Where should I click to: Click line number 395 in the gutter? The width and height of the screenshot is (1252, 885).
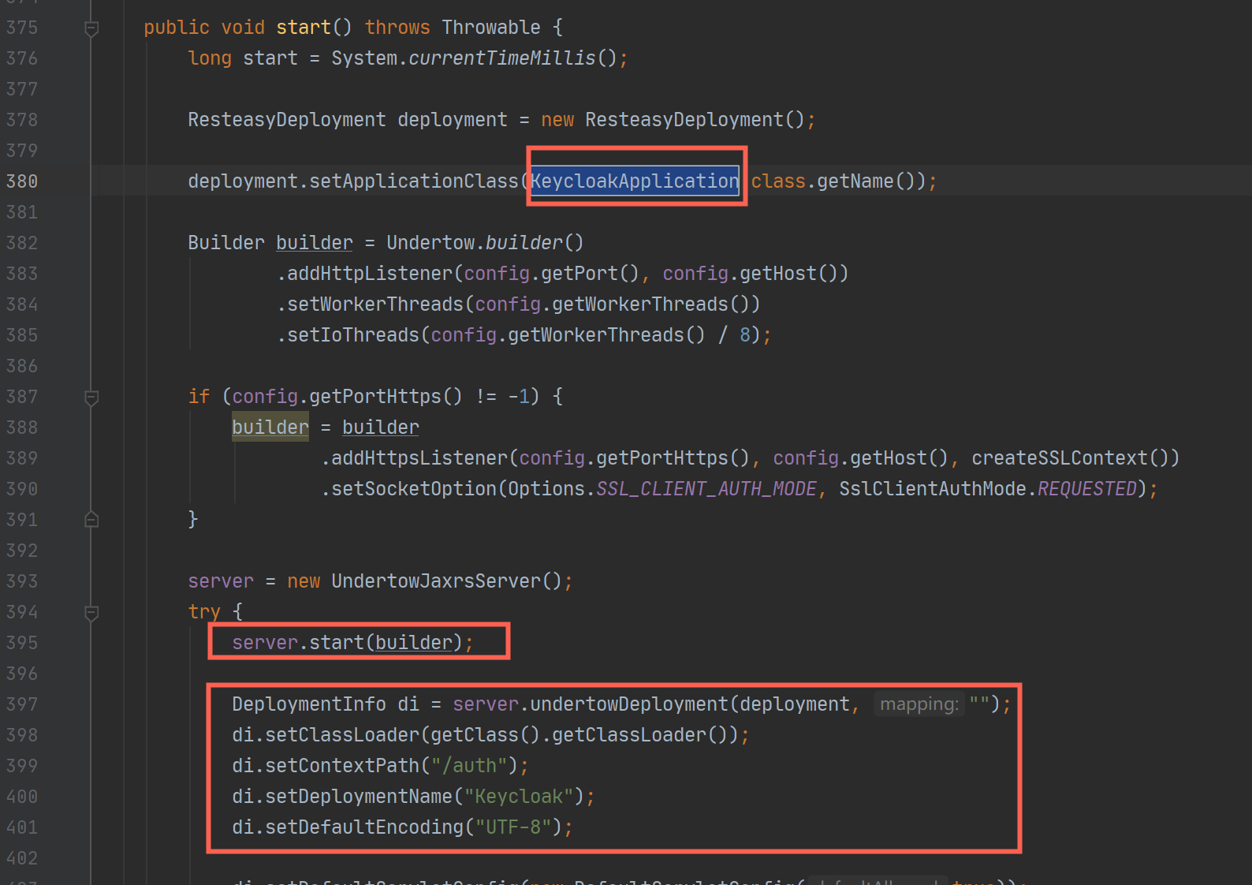pos(22,643)
